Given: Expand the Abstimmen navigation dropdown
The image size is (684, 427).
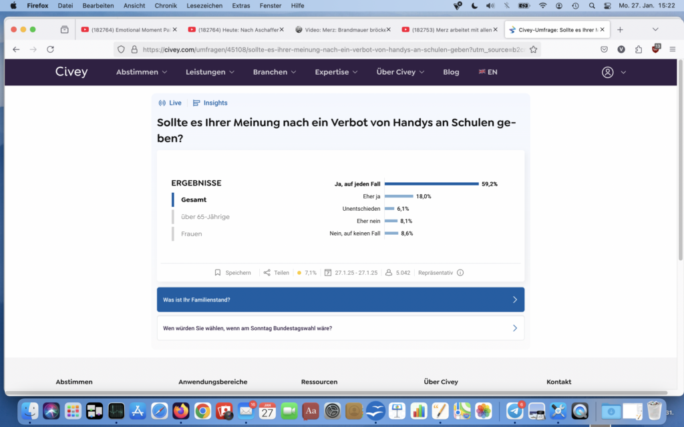Looking at the screenshot, I should coord(142,72).
